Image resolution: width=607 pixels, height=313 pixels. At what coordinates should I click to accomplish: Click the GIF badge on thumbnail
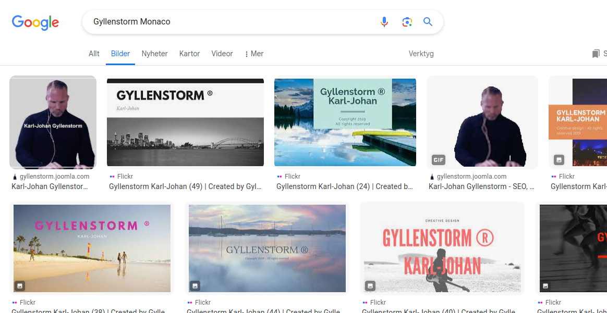click(x=439, y=159)
